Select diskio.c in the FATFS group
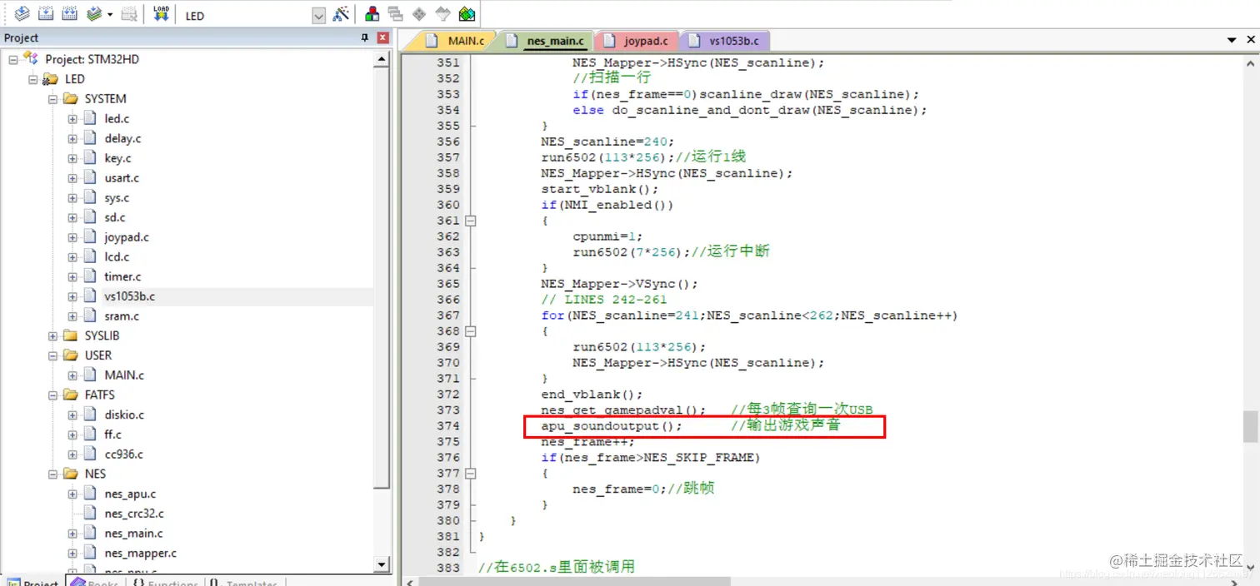The image size is (1260, 586). click(124, 415)
